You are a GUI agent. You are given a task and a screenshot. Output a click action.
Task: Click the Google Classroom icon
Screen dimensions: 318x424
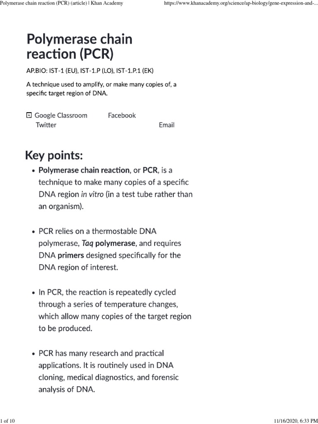pos(29,115)
